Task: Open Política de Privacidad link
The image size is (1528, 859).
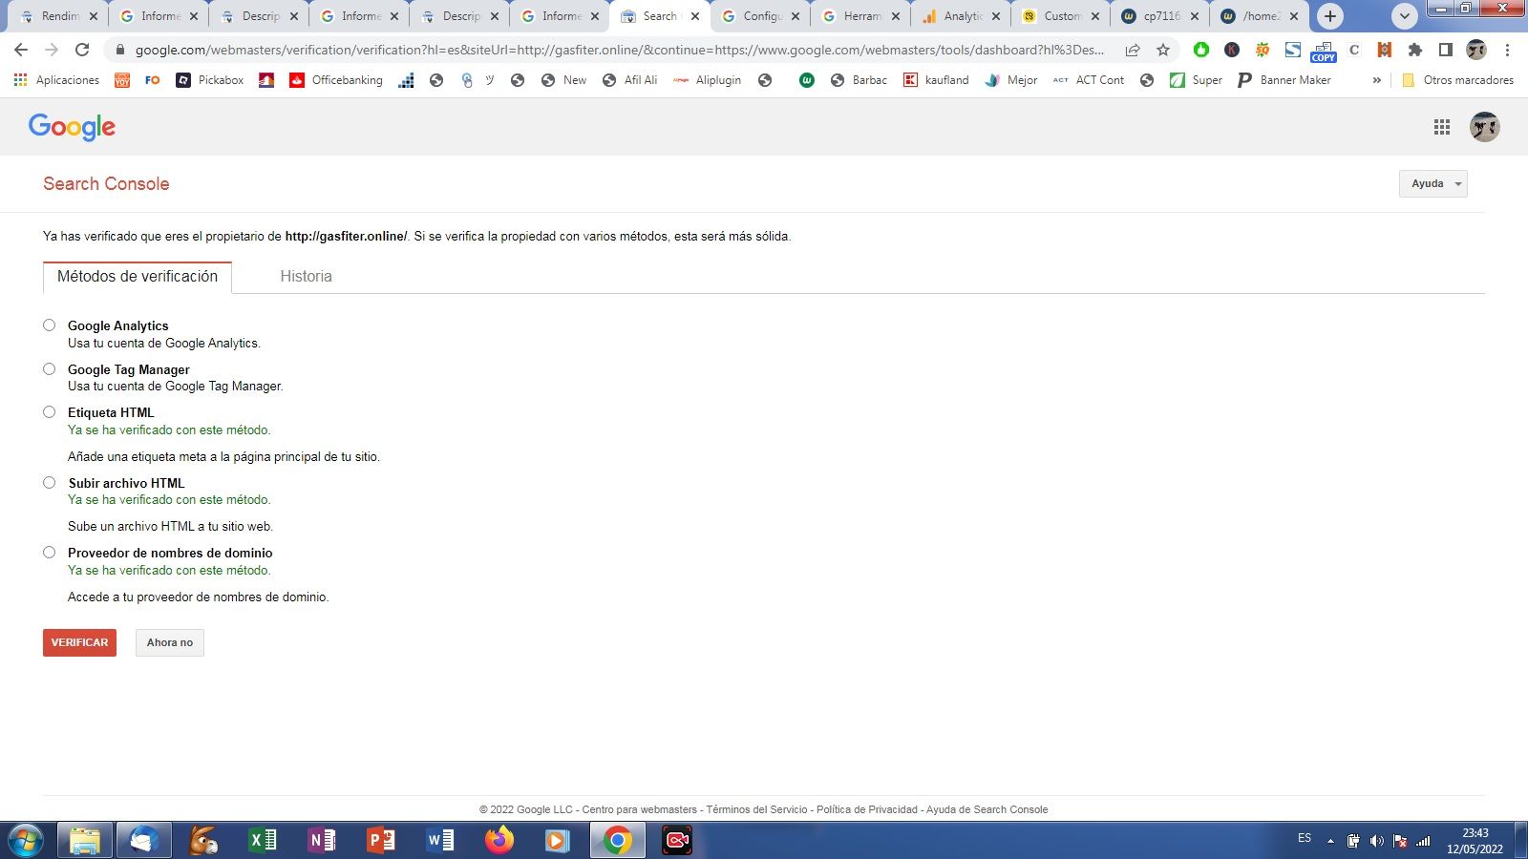Action: click(867, 809)
